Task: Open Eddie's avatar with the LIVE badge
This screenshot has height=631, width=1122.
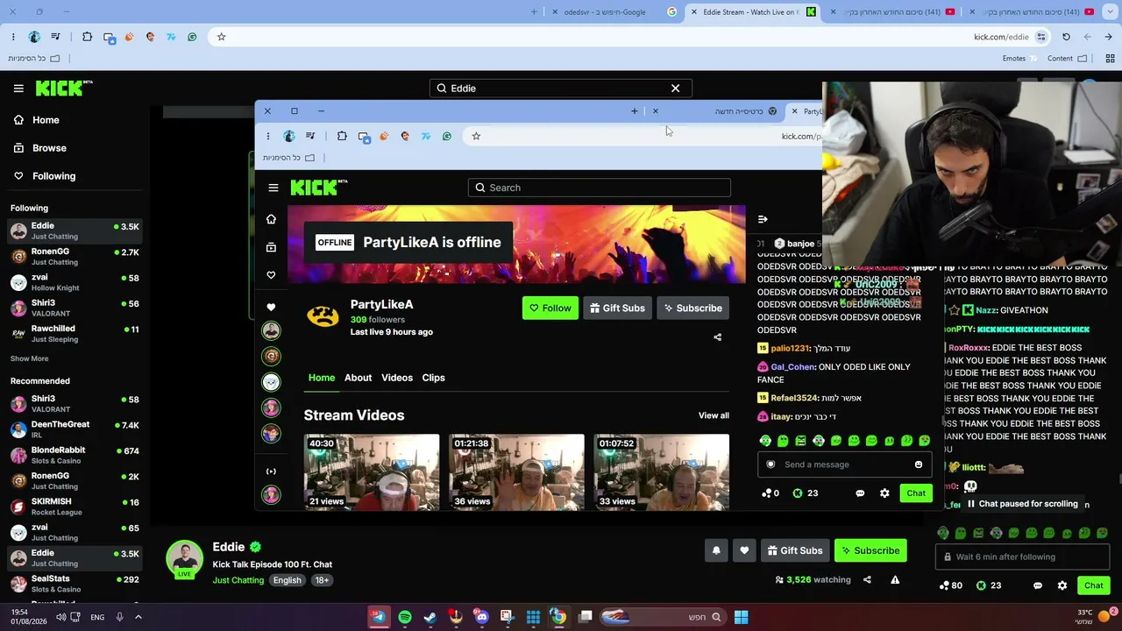Action: (184, 560)
